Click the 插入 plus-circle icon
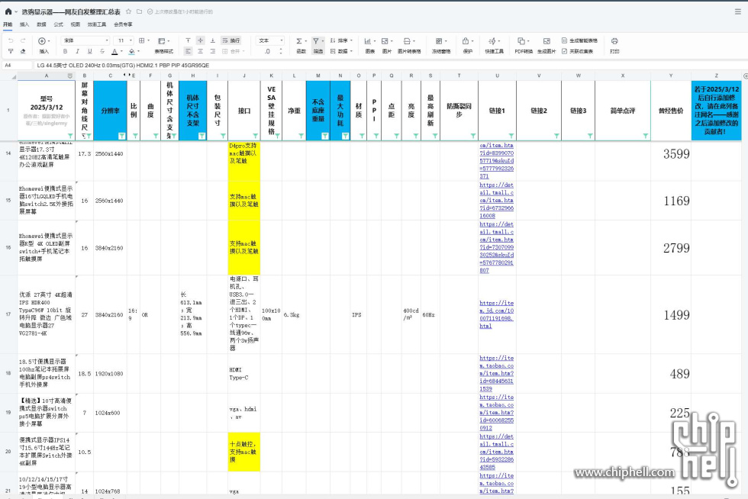The height and width of the screenshot is (499, 748). click(42, 41)
